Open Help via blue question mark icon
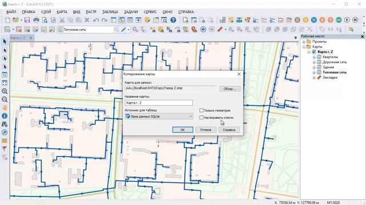This screenshot has width=366, height=205. coord(173,20)
